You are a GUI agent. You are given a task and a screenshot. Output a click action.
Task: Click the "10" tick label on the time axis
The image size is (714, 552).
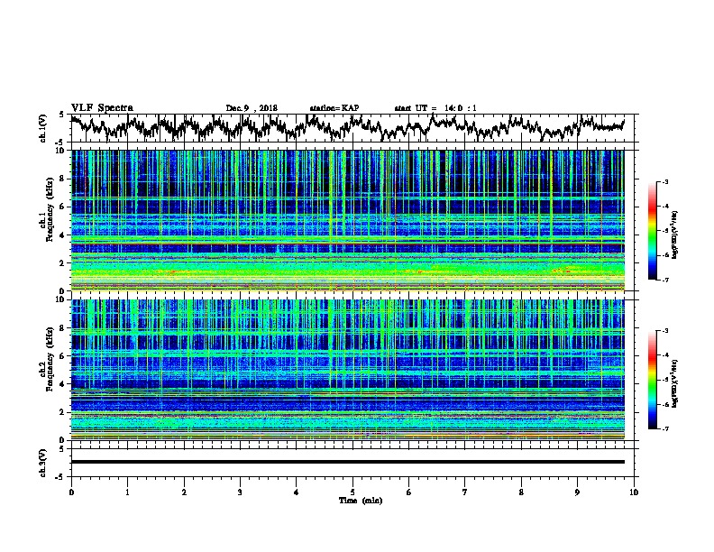click(x=634, y=492)
